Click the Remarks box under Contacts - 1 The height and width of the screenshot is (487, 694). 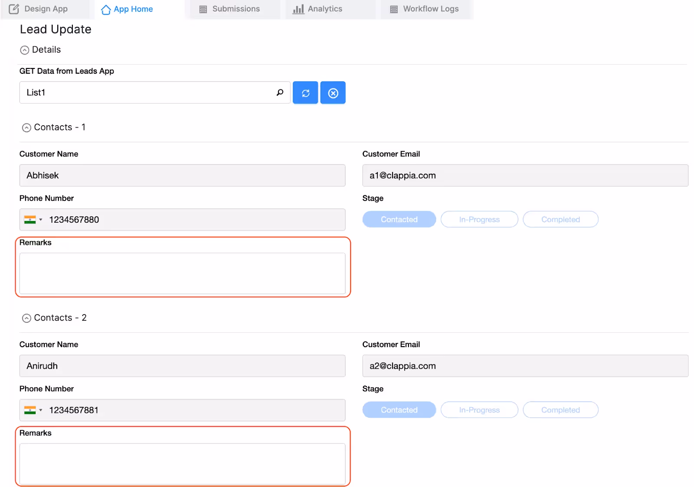[x=182, y=273]
